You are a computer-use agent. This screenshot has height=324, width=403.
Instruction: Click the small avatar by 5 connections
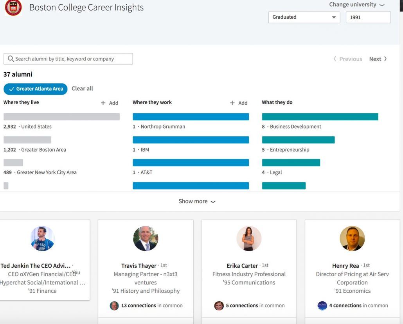[219, 306]
